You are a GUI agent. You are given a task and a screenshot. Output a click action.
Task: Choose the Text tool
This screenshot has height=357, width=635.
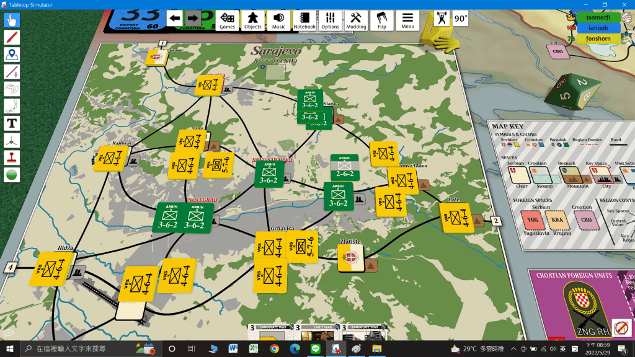(x=12, y=123)
